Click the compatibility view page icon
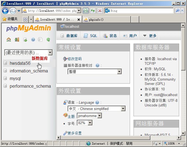Screen dimensions: 187x147 point(86,11)
